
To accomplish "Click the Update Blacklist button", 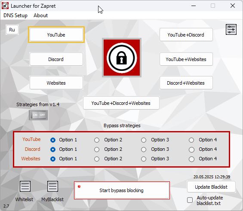I will (x=211, y=187).
